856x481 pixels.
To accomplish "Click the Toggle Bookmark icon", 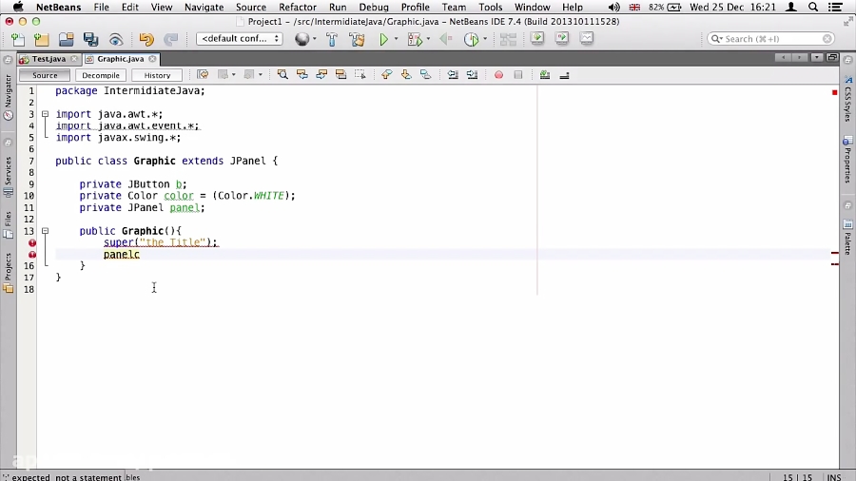I will (x=426, y=75).
